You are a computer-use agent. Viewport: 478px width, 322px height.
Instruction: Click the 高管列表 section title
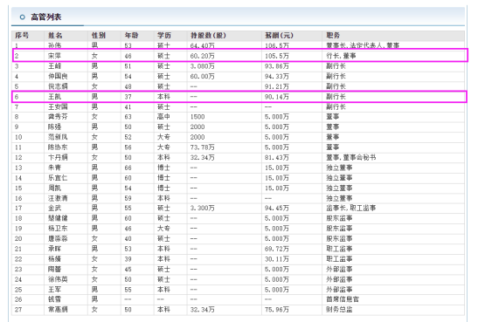46,17
